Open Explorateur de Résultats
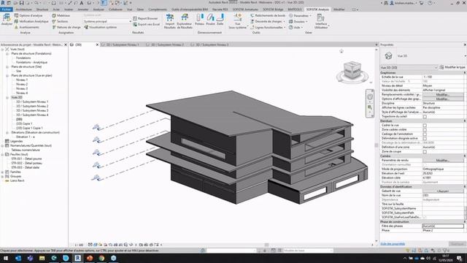 pyautogui.click(x=185, y=21)
